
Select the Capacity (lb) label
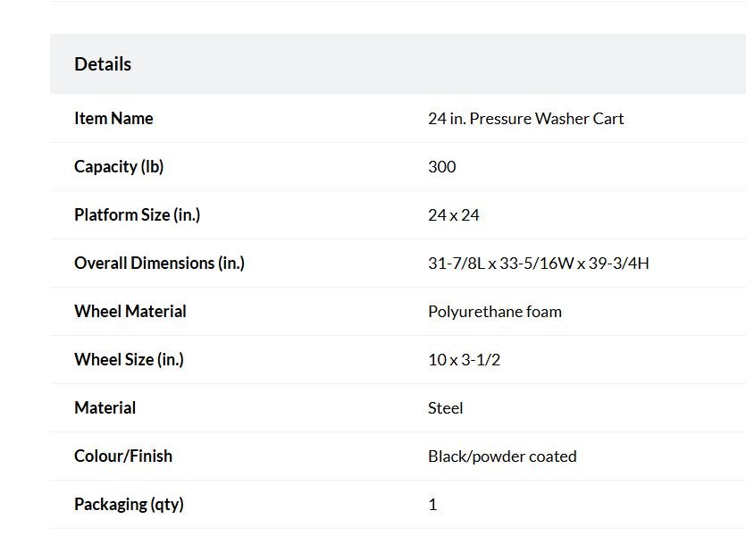(119, 166)
